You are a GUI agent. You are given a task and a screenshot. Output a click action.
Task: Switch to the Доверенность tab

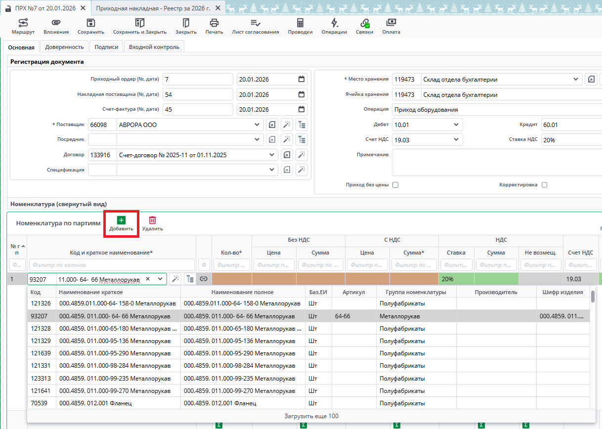[64, 47]
